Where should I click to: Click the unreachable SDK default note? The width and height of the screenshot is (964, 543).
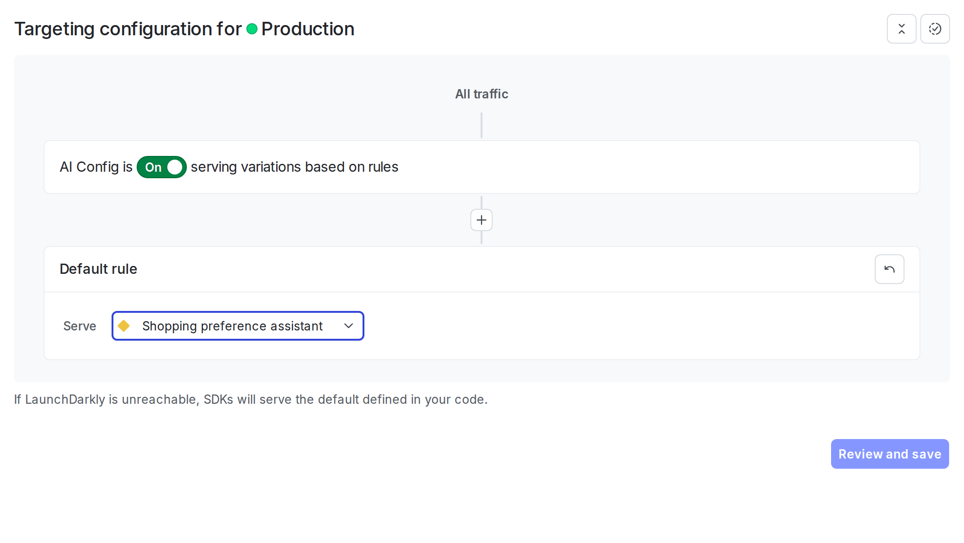251,399
